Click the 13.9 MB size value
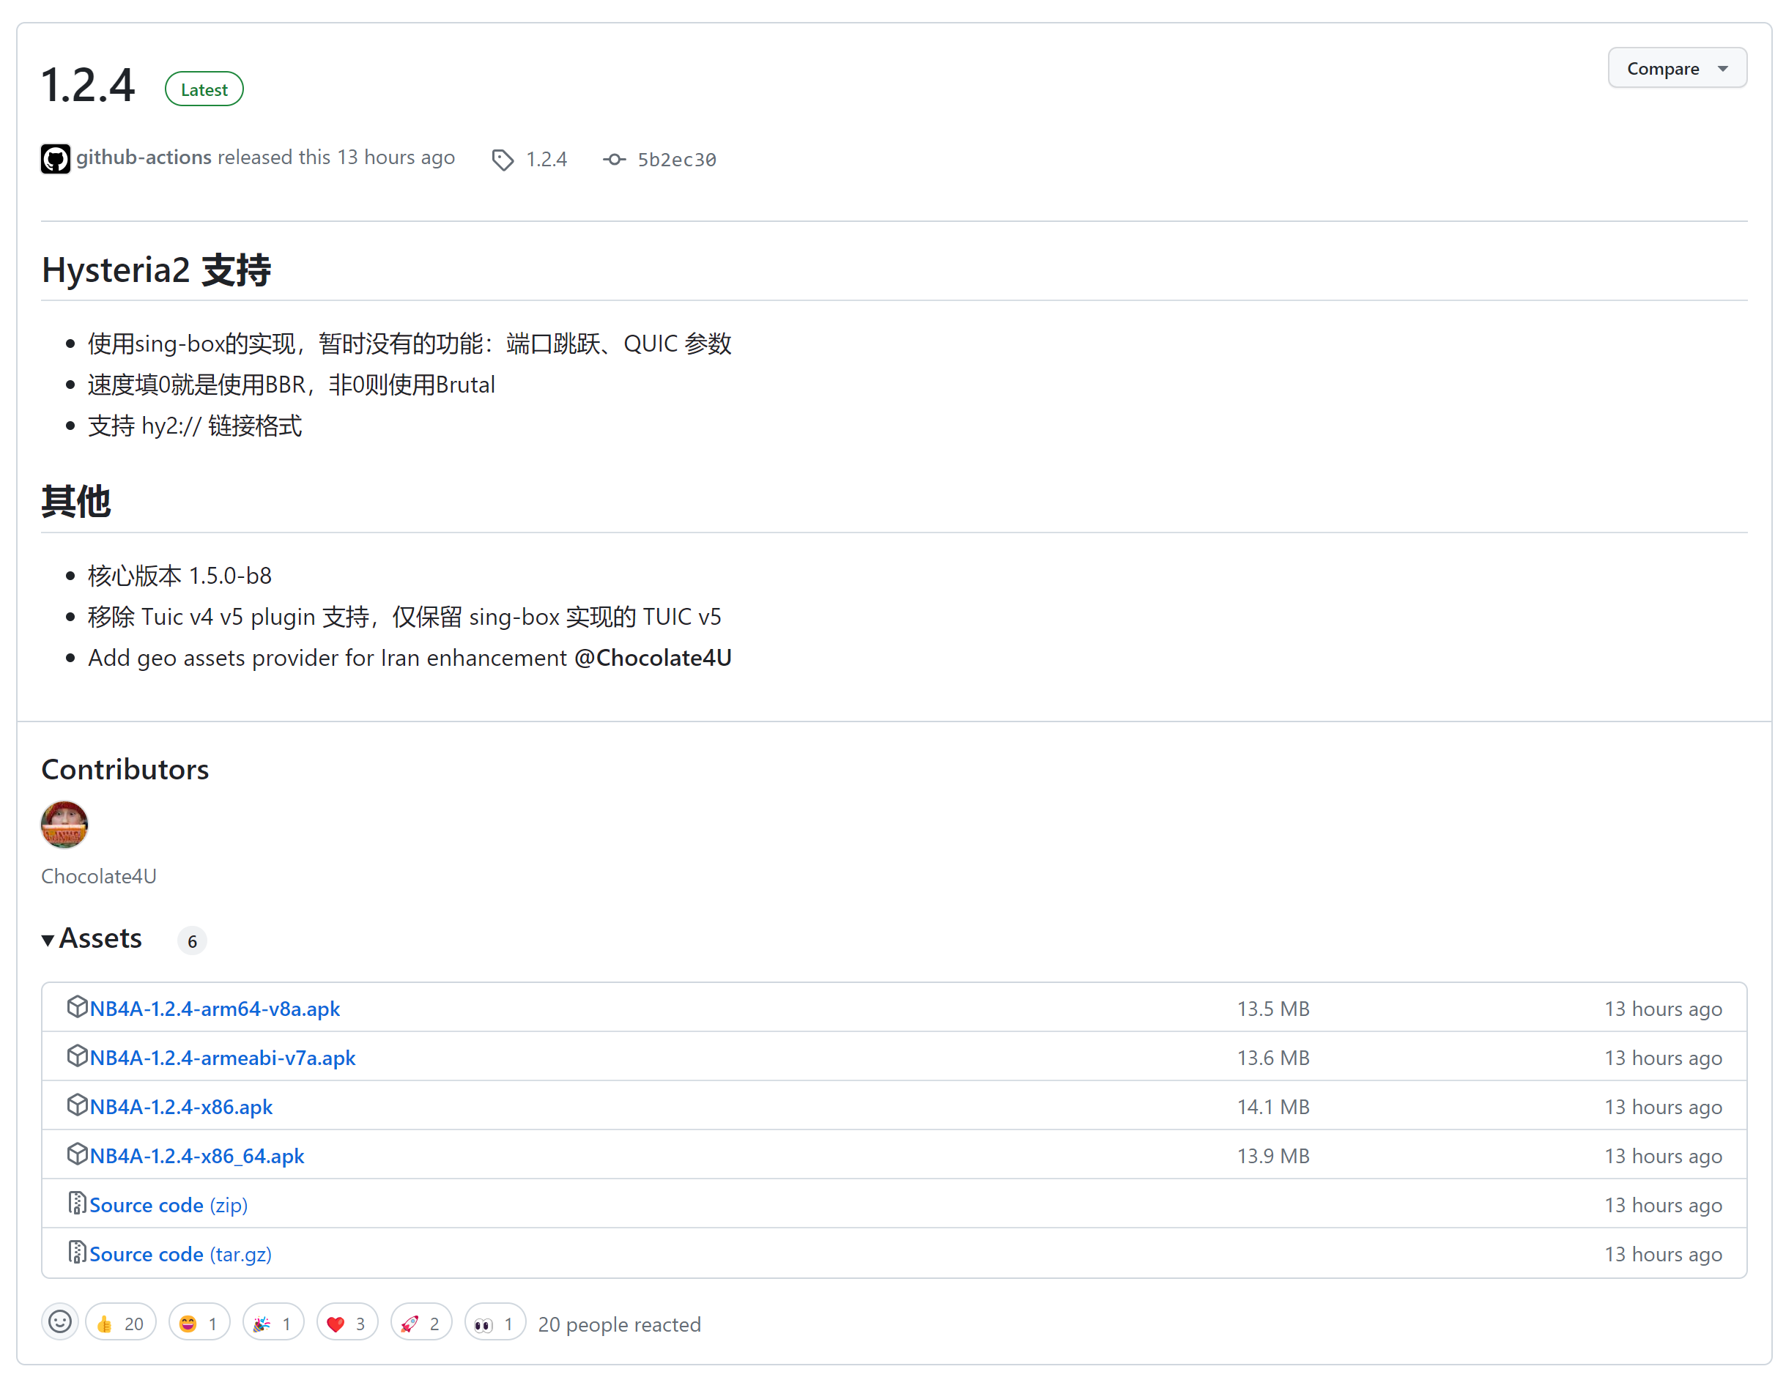Viewport: 1786px width, 1380px height. [1273, 1156]
